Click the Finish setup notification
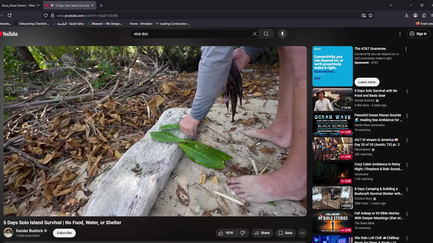 [425, 24]
